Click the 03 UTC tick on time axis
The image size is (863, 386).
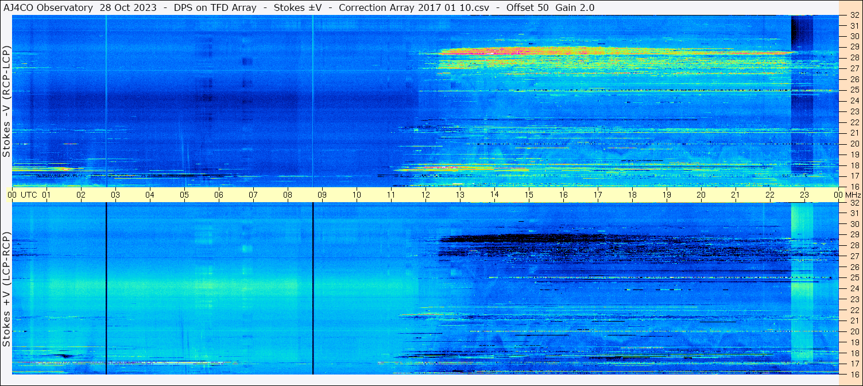[115, 195]
